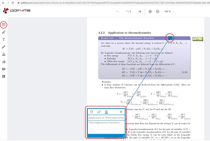This screenshot has width=210, height=141.
Task: Click the Thermodynamics Functions note body
Action: [106, 127]
